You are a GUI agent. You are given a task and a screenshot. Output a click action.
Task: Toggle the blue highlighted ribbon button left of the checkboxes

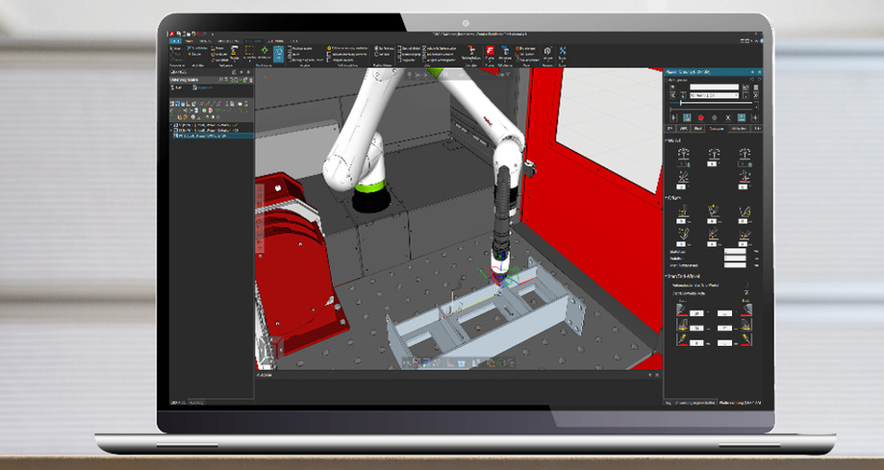click(x=279, y=54)
